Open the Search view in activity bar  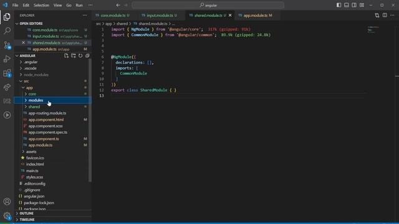[7, 30]
